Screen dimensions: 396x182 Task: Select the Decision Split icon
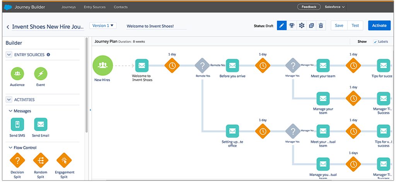click(x=17, y=161)
